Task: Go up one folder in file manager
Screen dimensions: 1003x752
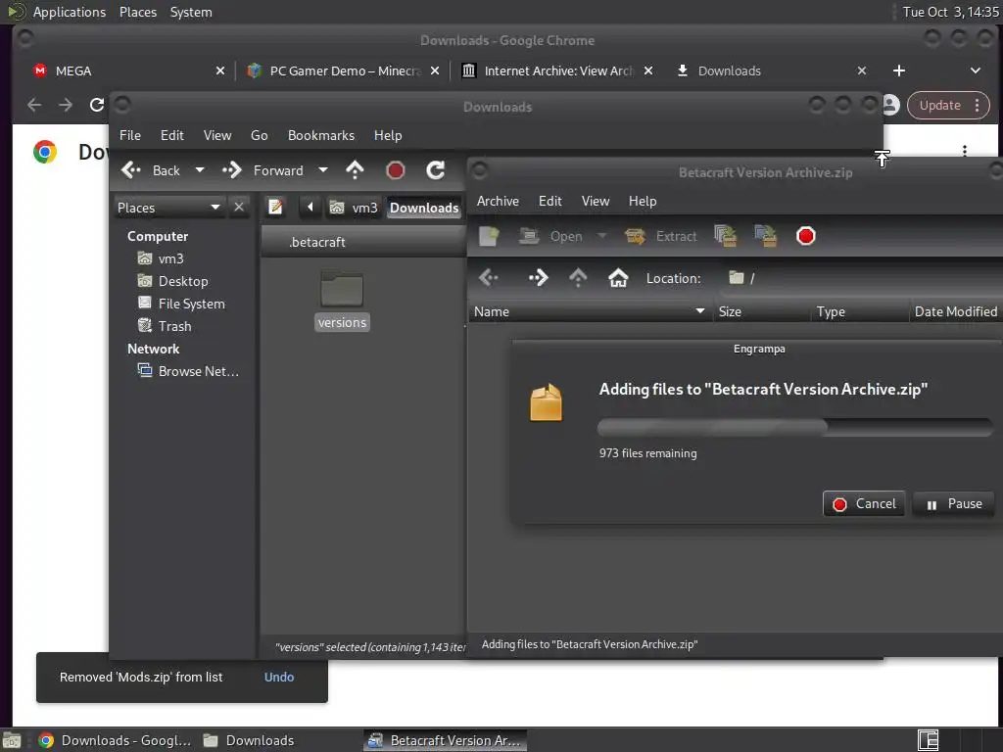Action: coord(355,170)
